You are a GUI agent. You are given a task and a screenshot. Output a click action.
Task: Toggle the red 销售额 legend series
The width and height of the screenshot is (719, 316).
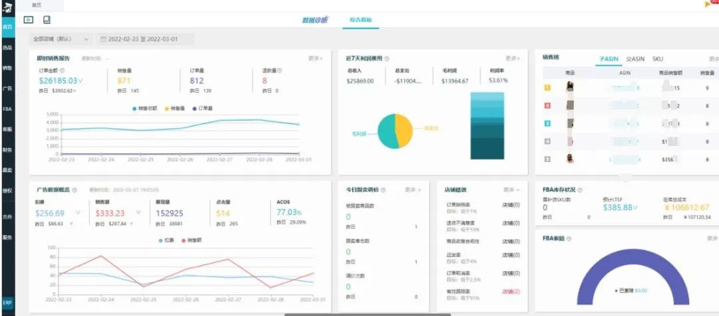tap(192, 240)
